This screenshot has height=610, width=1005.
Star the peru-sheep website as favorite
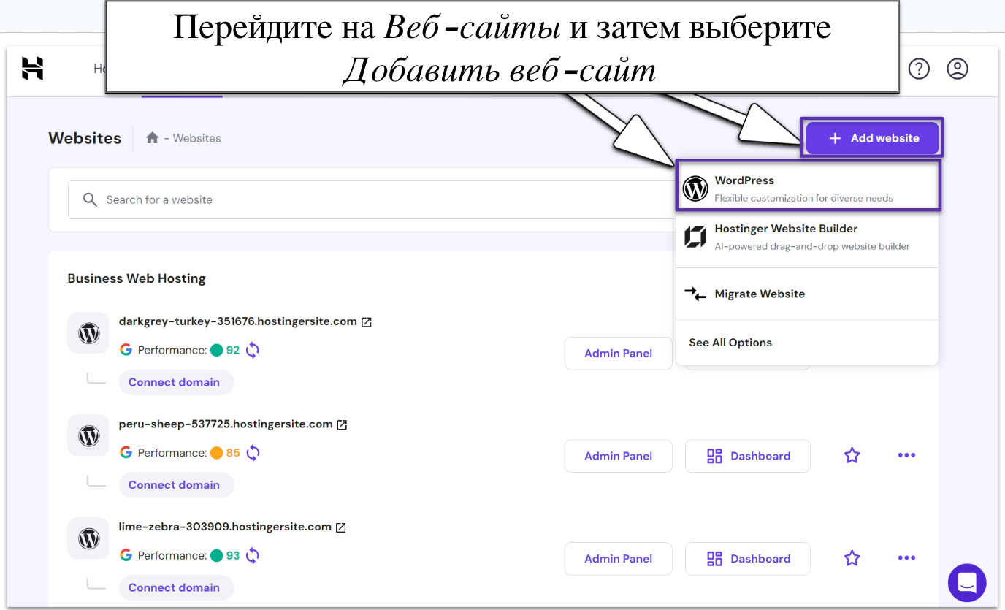(x=852, y=454)
